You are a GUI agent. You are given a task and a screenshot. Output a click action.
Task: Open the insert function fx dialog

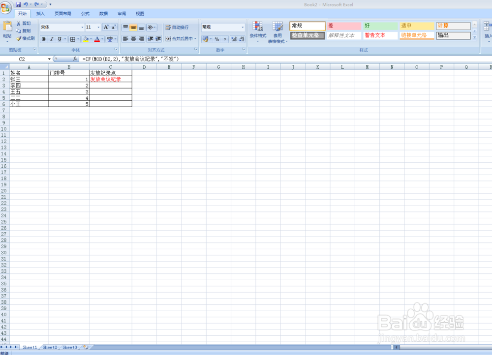pos(75,59)
